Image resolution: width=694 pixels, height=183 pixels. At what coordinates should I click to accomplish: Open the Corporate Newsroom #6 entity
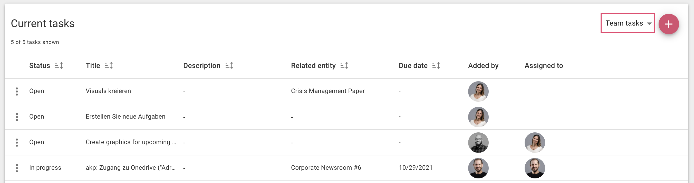326,168
